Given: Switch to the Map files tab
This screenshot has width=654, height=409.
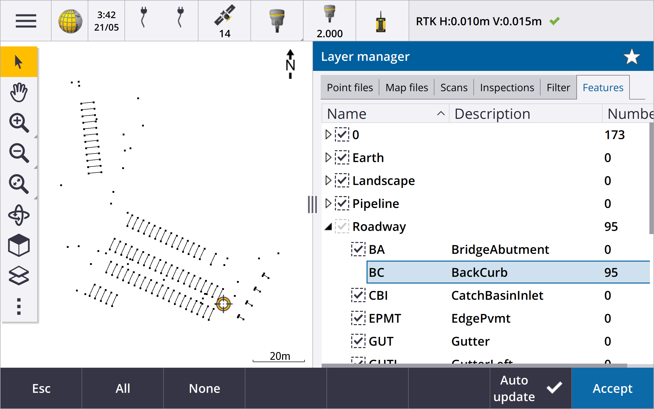Looking at the screenshot, I should coord(406,88).
